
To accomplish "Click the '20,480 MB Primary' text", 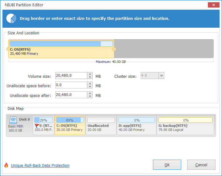I will (24, 54).
